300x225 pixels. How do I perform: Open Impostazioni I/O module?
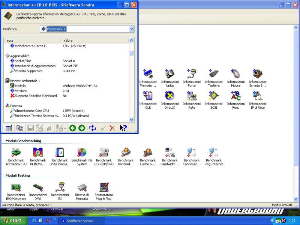[x=60, y=191]
